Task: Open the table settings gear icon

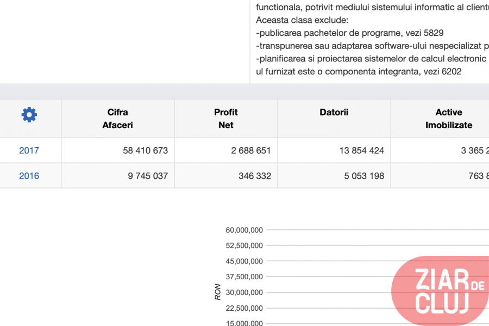Action: pyautogui.click(x=29, y=115)
